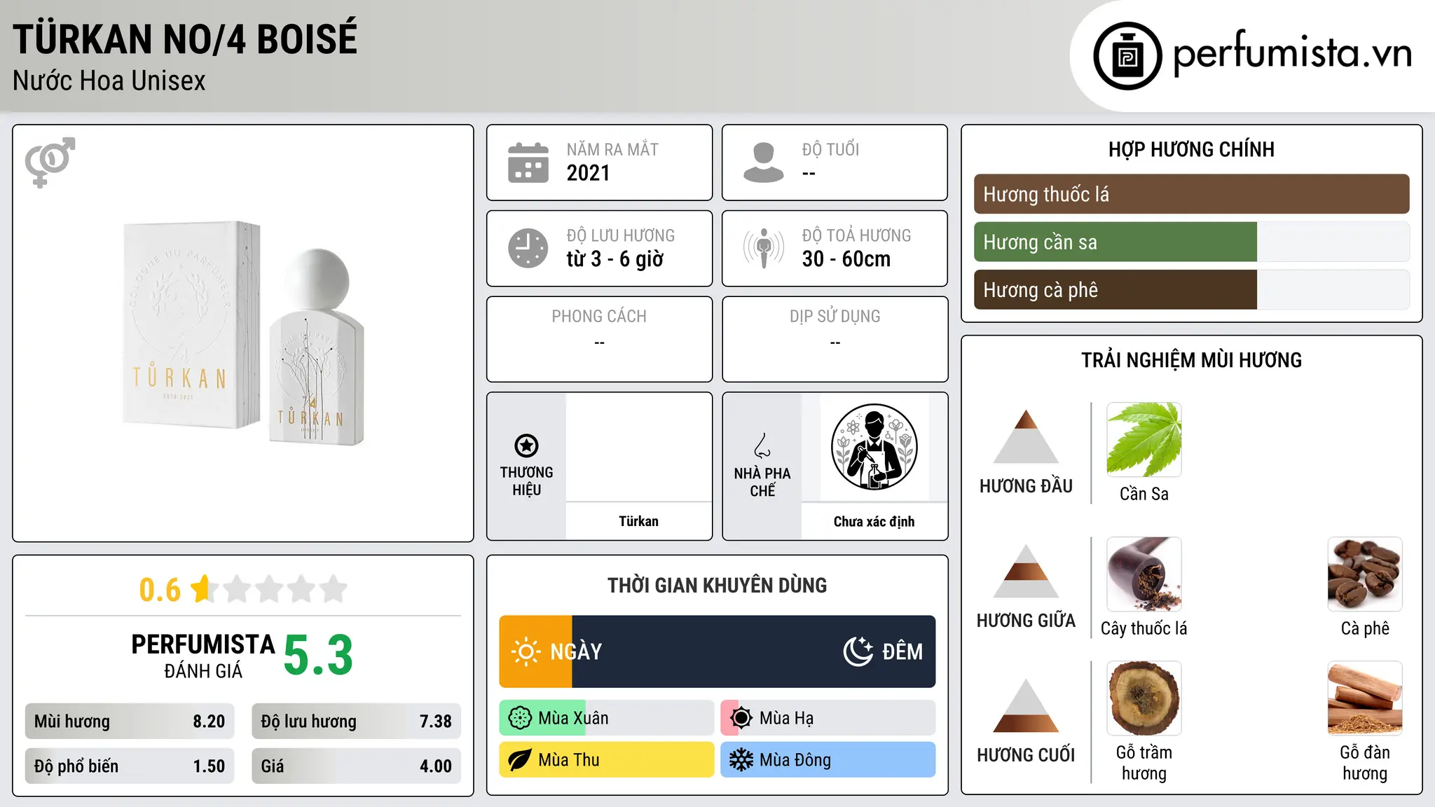Image resolution: width=1435 pixels, height=807 pixels.
Task: Select the Hương thuốc lá accord bar
Action: click(1191, 194)
